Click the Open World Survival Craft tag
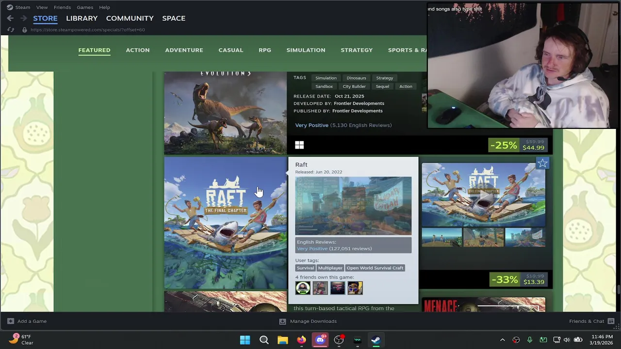621x349 pixels. click(375, 268)
